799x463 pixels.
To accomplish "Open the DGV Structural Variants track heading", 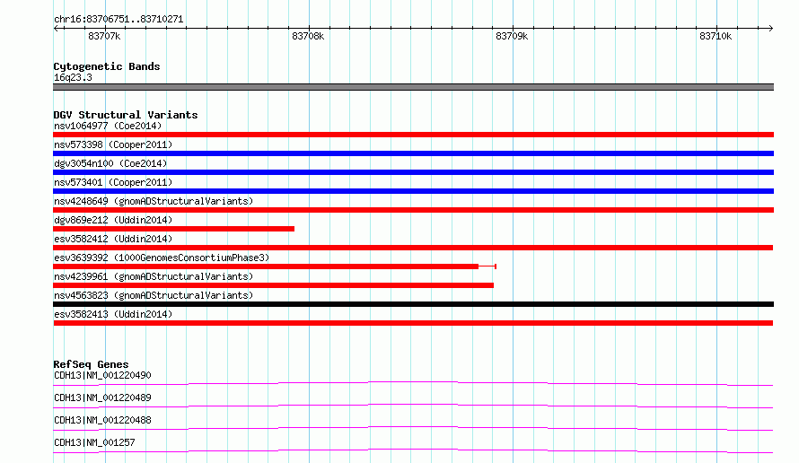I will [x=126, y=115].
